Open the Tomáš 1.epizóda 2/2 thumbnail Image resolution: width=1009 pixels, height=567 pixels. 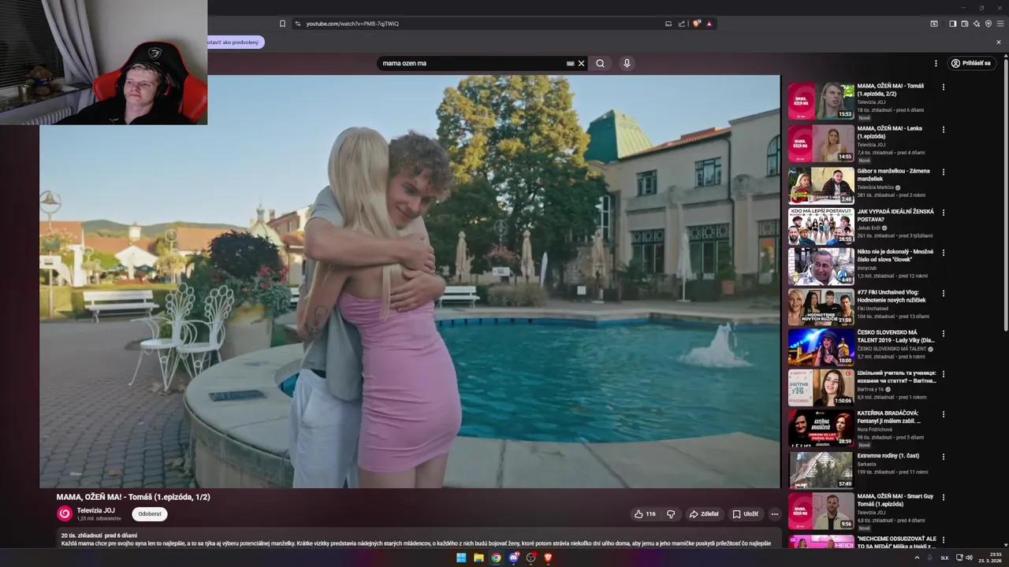click(x=821, y=101)
